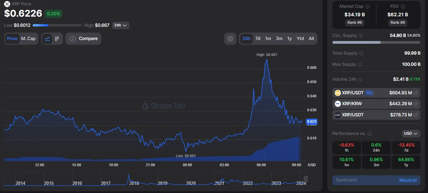Click the 99.99 B total supply value

coord(412,53)
